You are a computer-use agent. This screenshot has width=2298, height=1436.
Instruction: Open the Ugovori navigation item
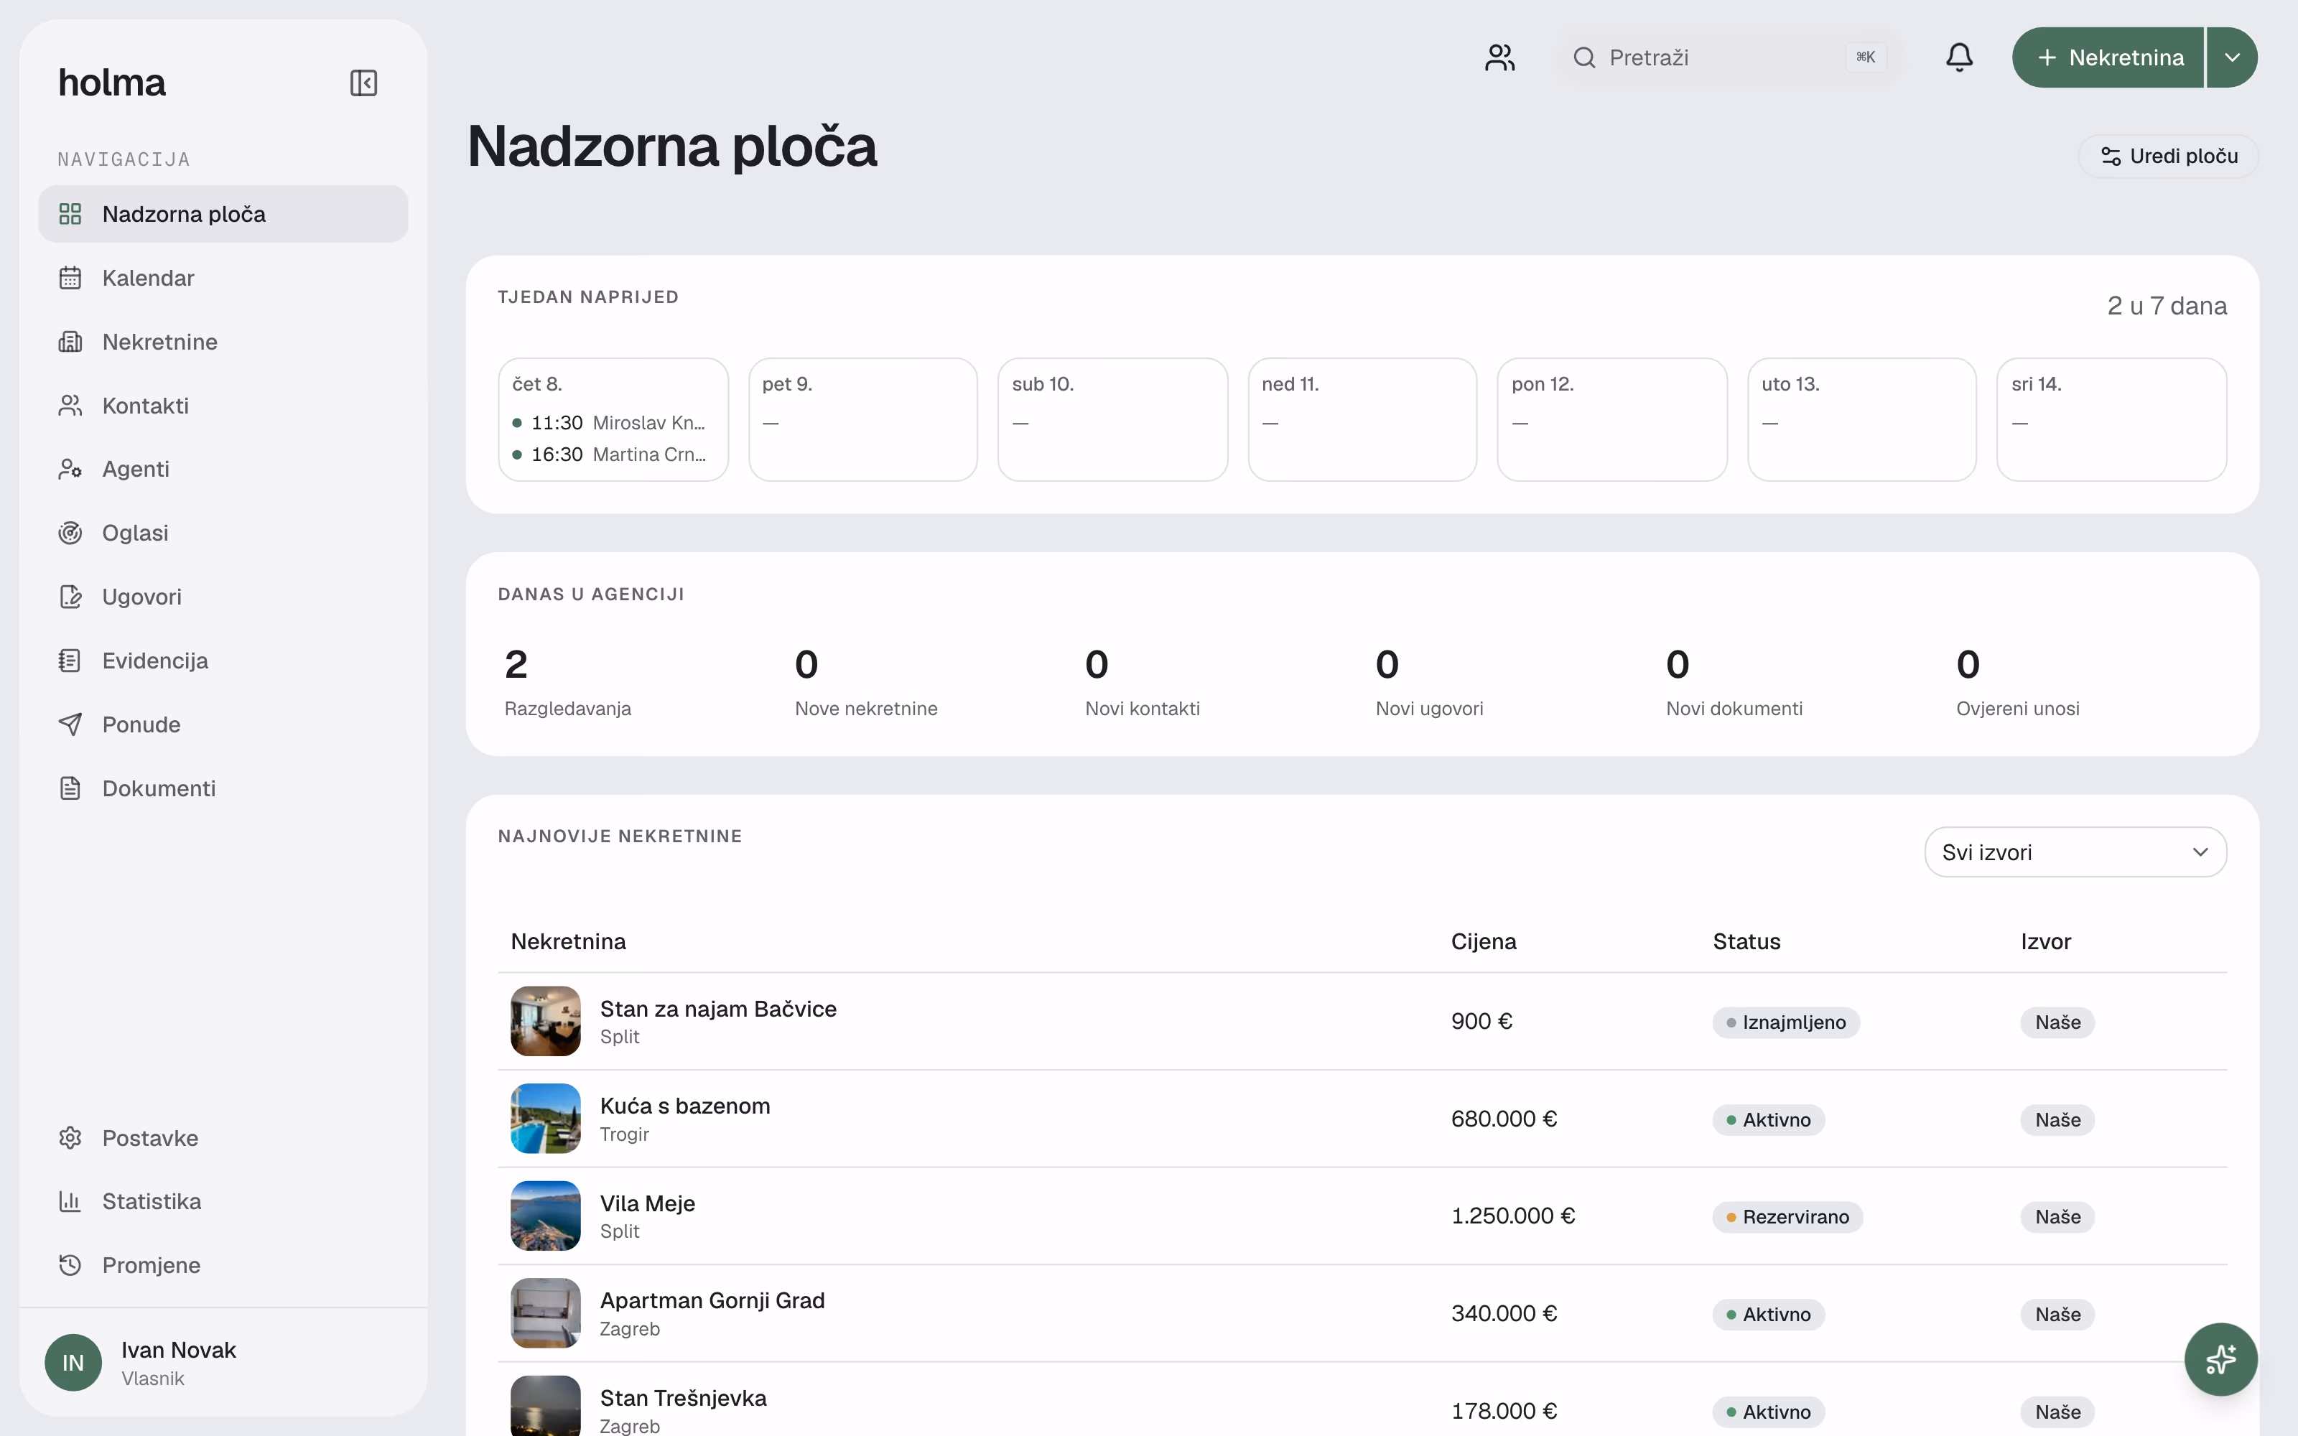pyautogui.click(x=223, y=597)
